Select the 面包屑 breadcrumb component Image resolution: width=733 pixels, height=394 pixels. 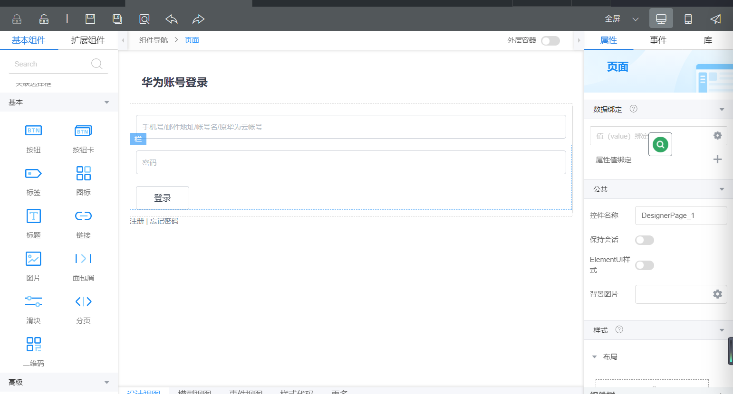83,267
